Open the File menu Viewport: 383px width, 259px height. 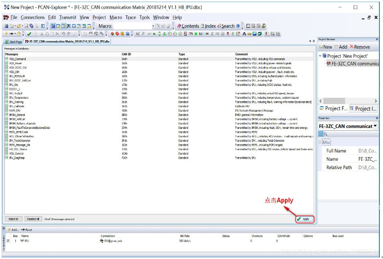14,18
